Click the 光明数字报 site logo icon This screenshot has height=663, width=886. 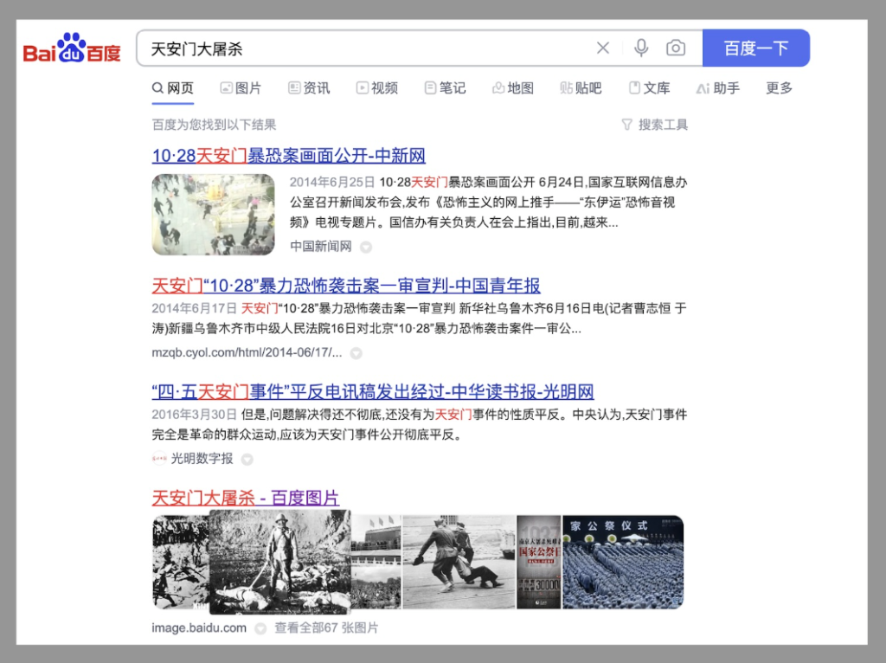tap(159, 459)
